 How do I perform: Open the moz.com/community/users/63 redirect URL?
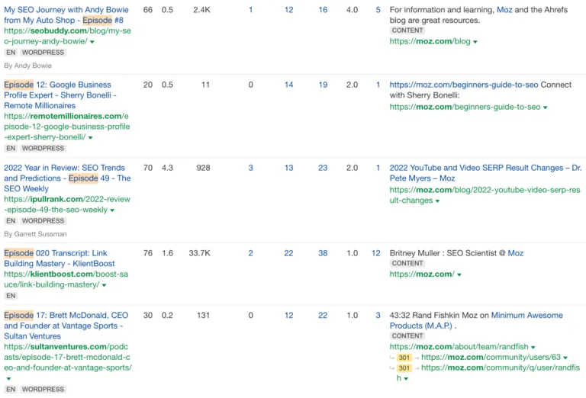491,358
